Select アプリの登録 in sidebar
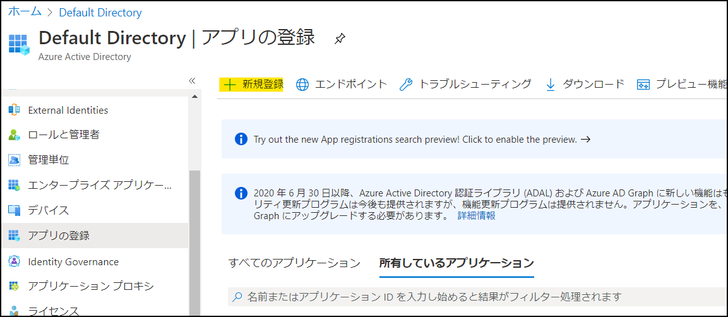Screen dimensions: 728x317 click(94, 236)
